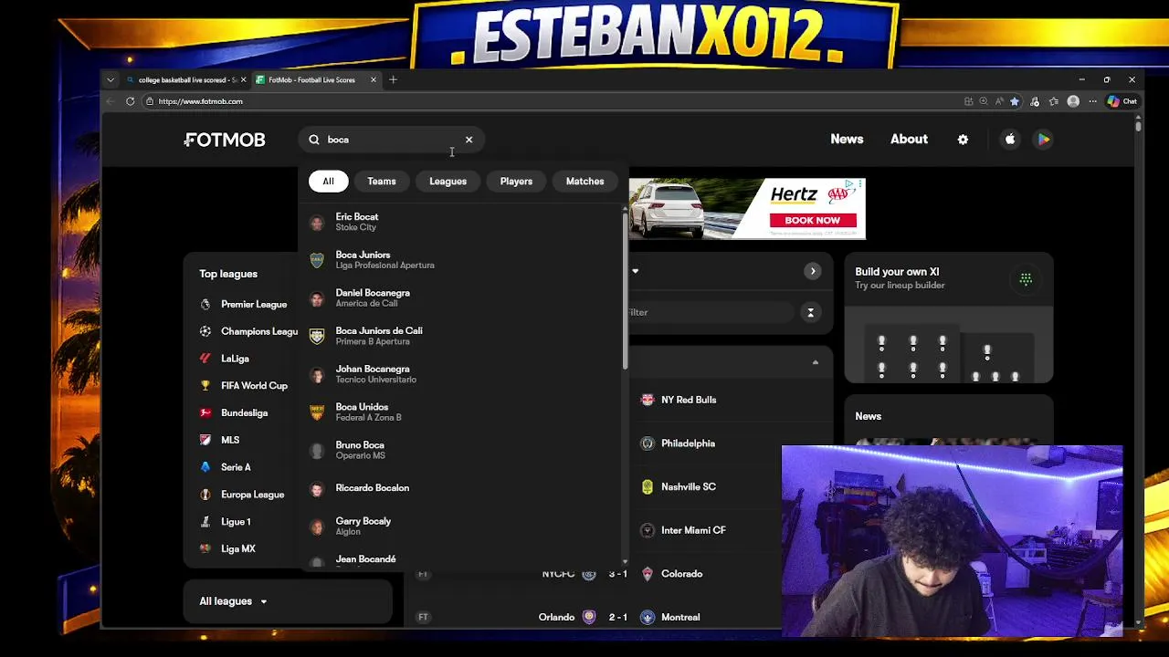Open the settings gear icon
The width and height of the screenshot is (1169, 657).
963,140
